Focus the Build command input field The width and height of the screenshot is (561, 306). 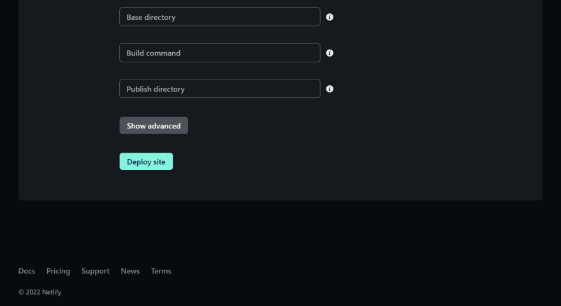220,53
